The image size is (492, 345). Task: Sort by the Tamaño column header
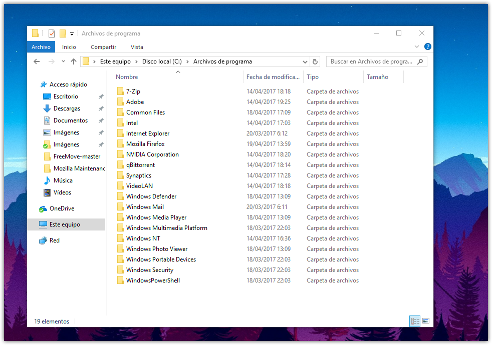(377, 77)
